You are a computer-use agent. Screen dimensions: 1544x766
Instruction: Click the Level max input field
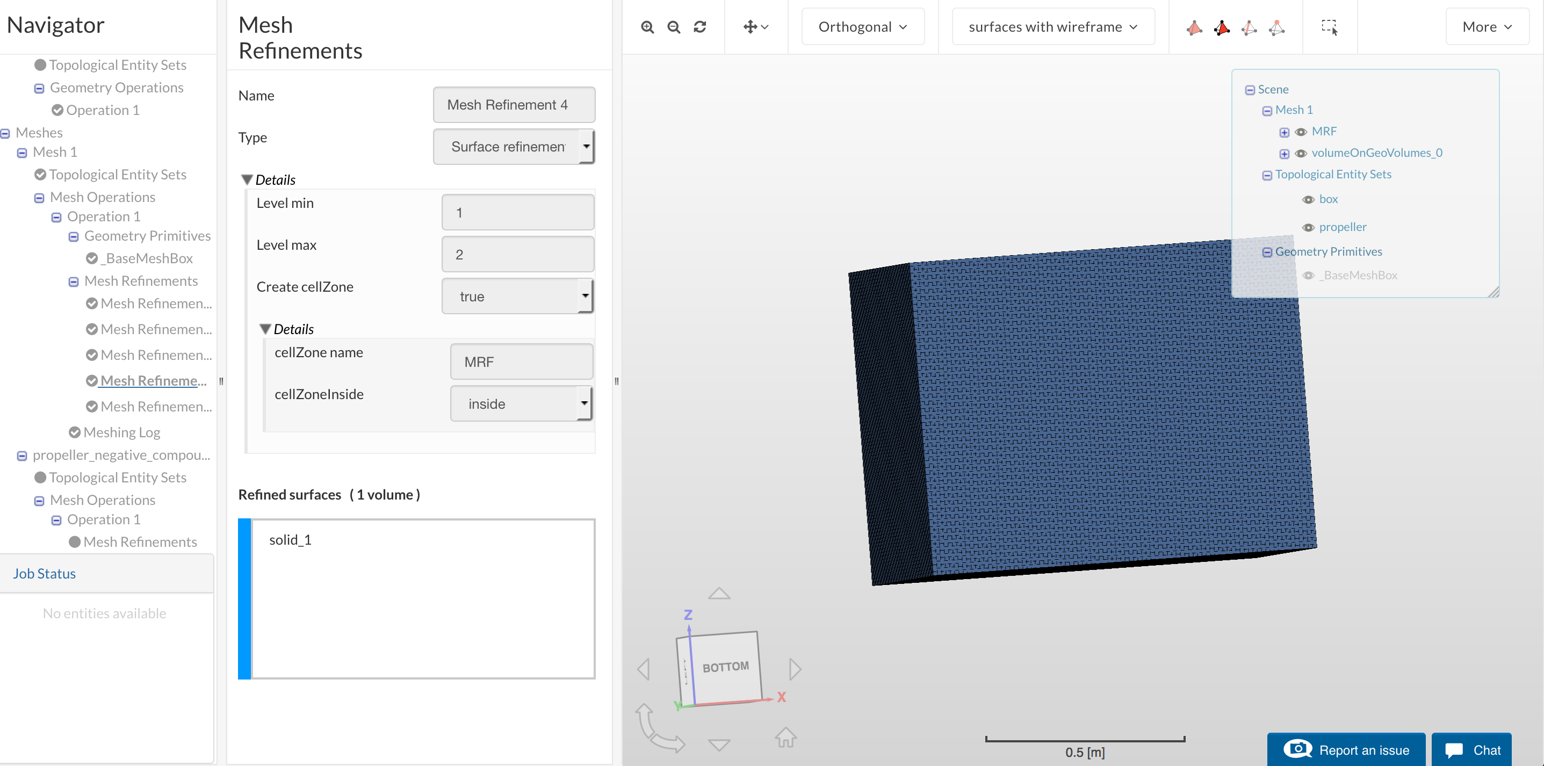517,254
